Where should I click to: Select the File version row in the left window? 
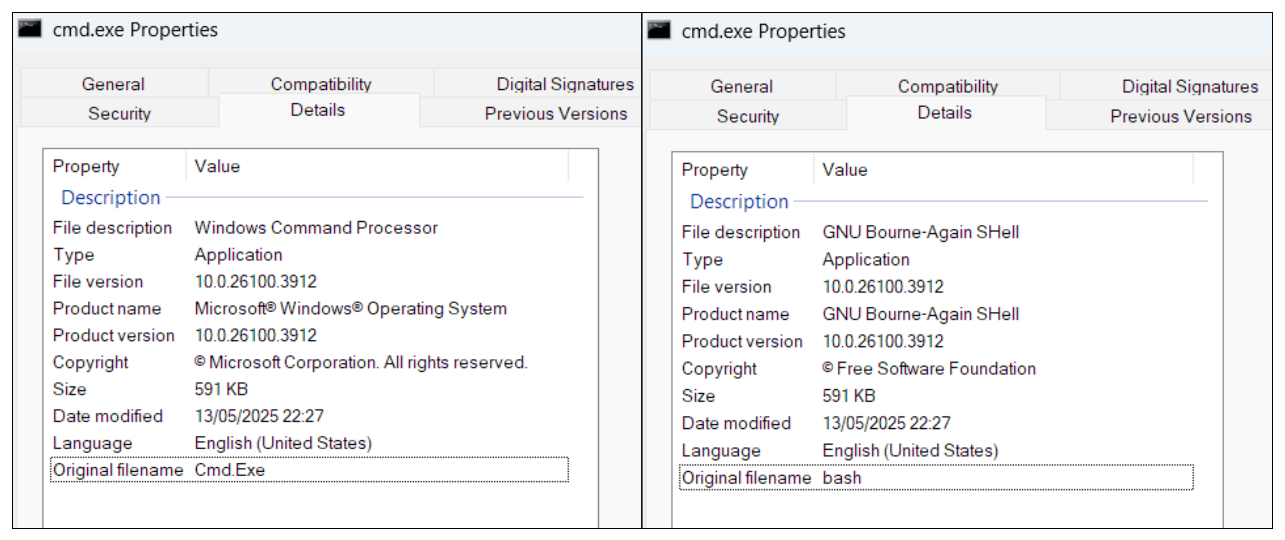[309, 282]
